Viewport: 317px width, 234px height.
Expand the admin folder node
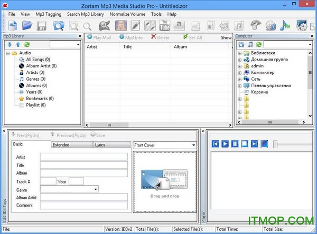(240, 66)
